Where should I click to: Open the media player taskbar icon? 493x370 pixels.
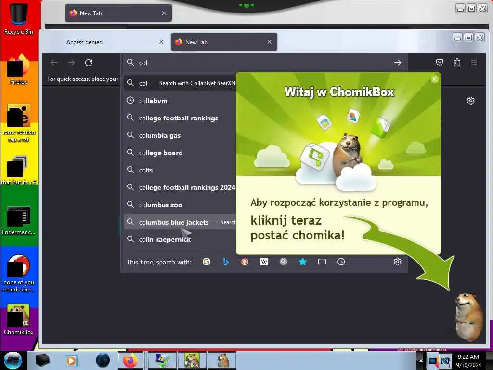72,360
